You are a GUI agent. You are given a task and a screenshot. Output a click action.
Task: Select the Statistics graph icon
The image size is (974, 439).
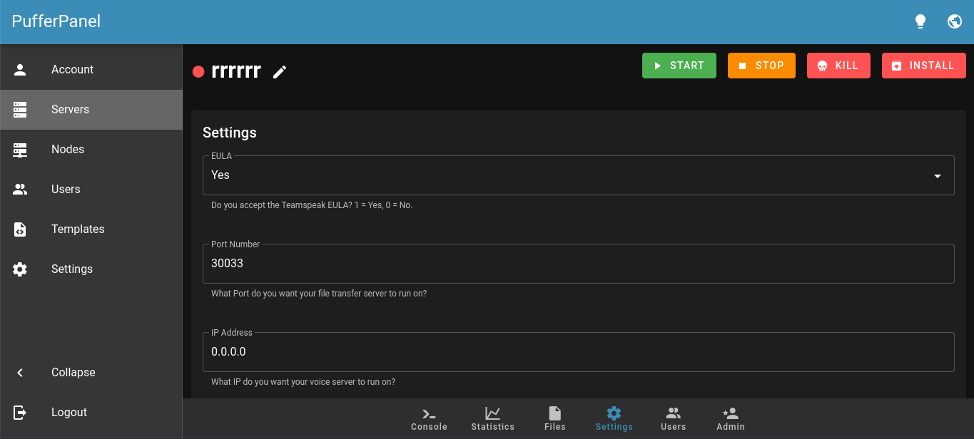492,412
